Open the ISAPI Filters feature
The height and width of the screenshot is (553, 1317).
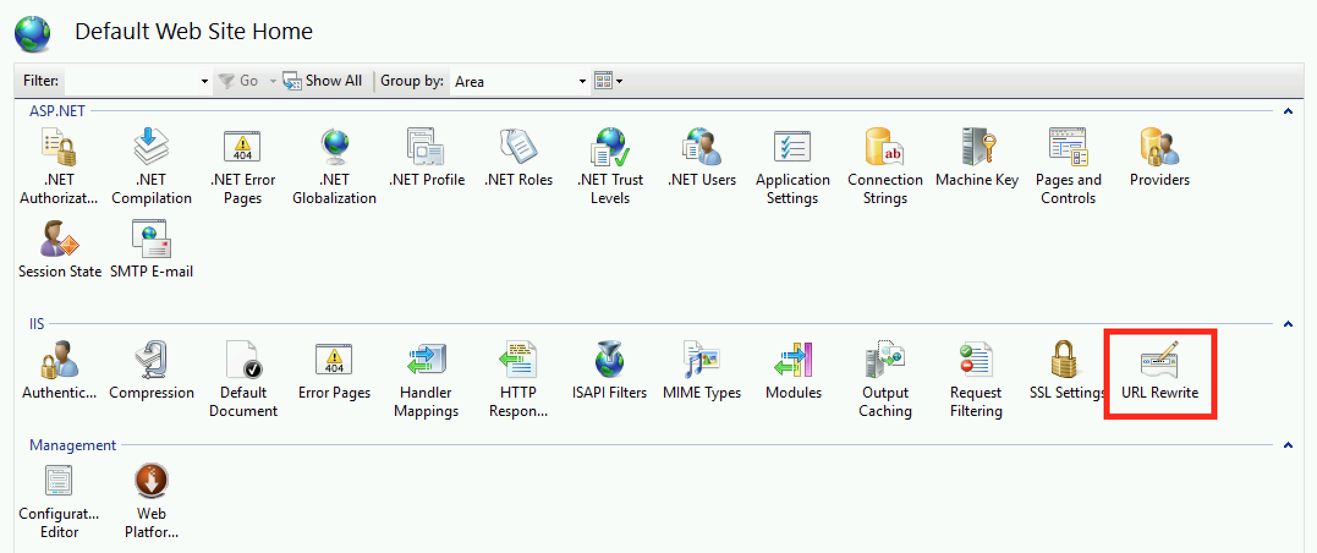(x=610, y=369)
